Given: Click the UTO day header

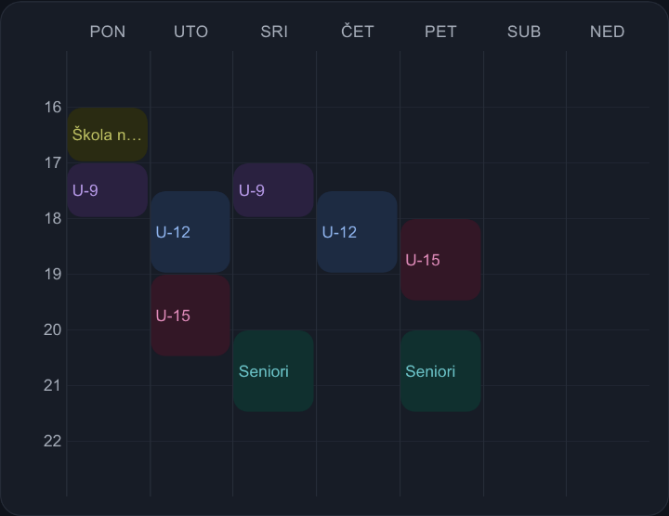Looking at the screenshot, I should coord(190,32).
